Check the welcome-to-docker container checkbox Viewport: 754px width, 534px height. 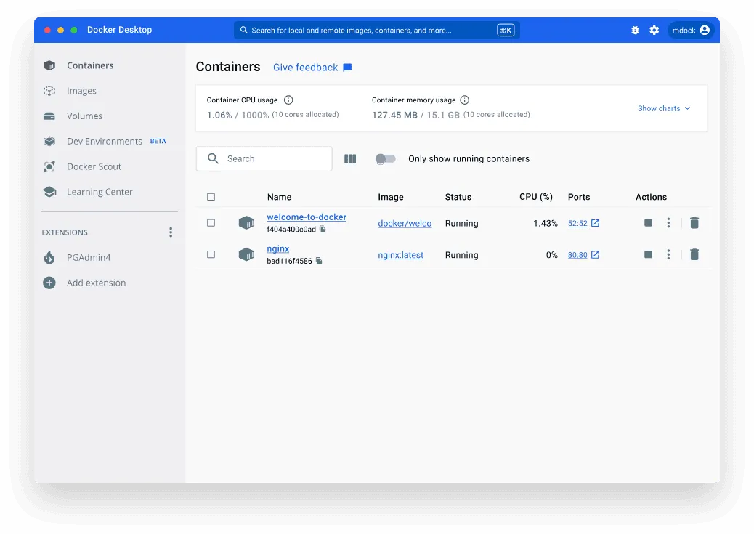coord(211,223)
